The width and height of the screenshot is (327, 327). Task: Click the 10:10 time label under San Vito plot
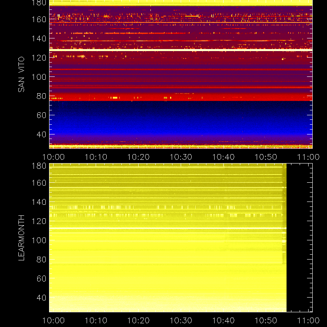pyautogui.click(x=96, y=157)
